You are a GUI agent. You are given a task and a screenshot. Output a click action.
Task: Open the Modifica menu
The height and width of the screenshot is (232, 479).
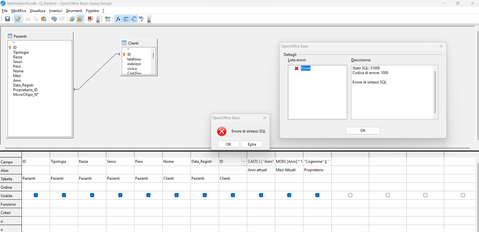point(19,11)
